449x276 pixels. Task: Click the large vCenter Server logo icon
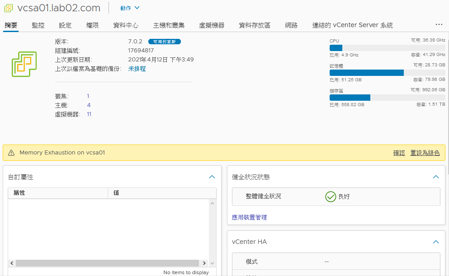pyautogui.click(x=24, y=64)
